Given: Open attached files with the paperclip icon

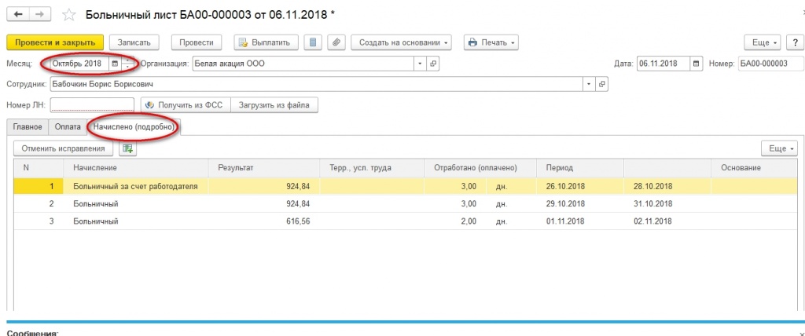Looking at the screenshot, I should (336, 42).
